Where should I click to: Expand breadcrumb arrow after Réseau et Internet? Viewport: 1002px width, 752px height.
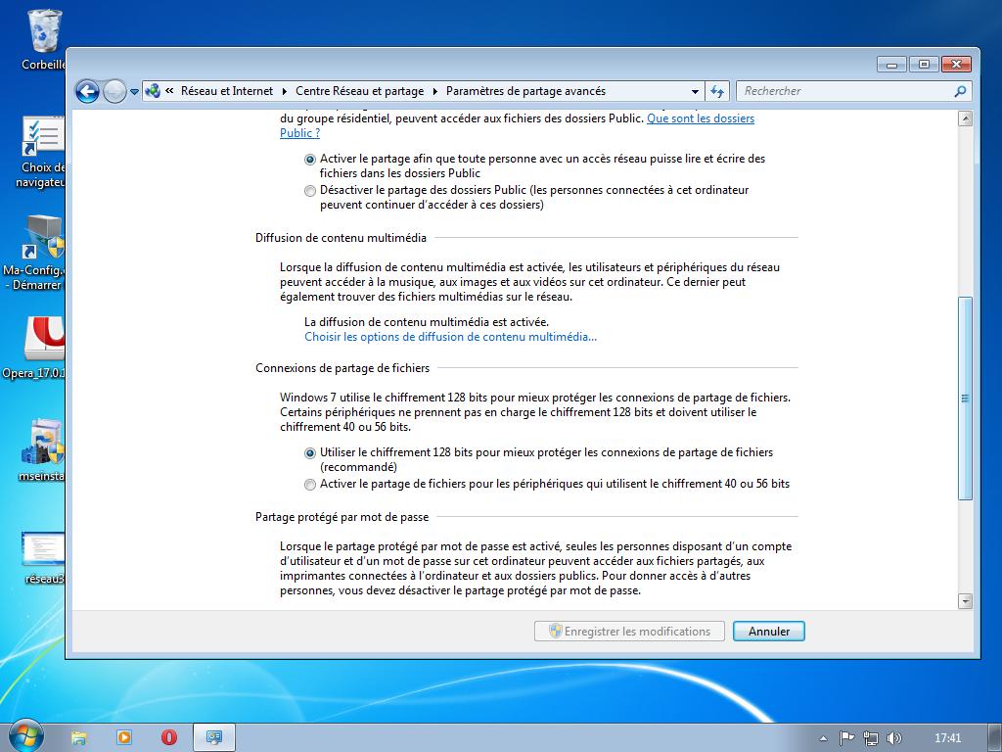coord(285,91)
